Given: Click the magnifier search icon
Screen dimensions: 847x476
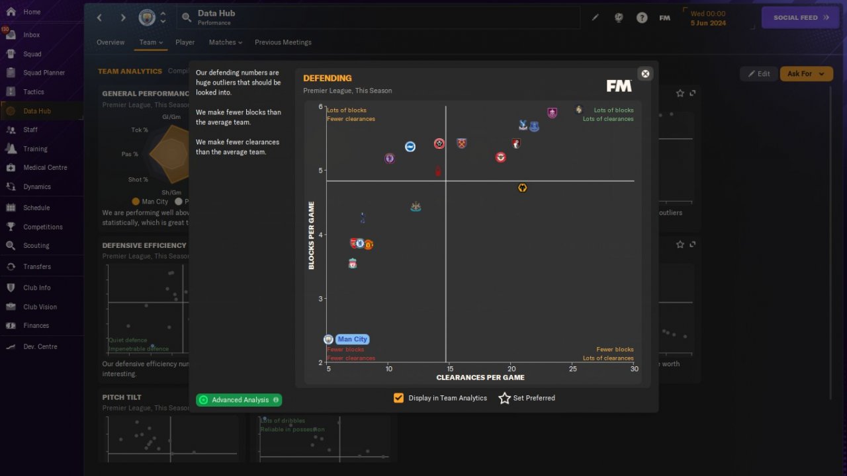Looking at the screenshot, I should pyautogui.click(x=187, y=18).
